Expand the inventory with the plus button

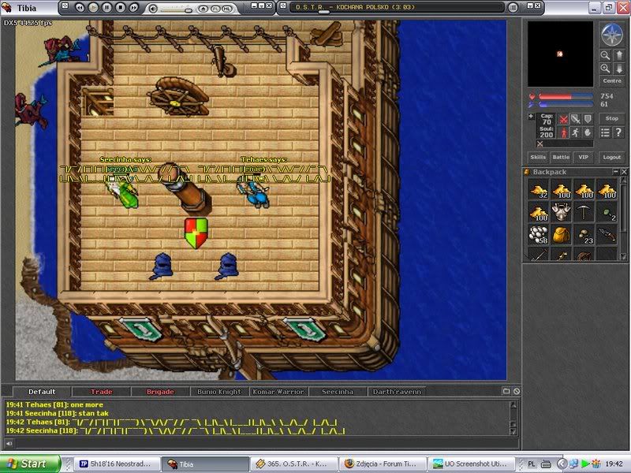coord(531,117)
